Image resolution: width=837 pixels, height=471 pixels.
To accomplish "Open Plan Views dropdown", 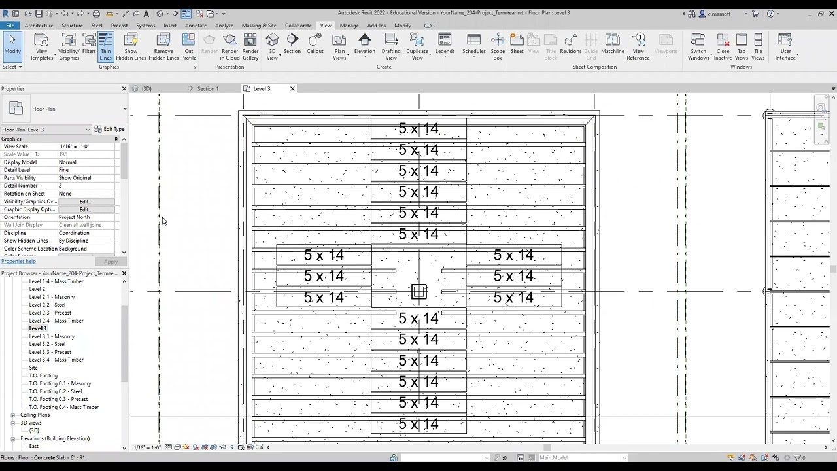I will tap(339, 46).
